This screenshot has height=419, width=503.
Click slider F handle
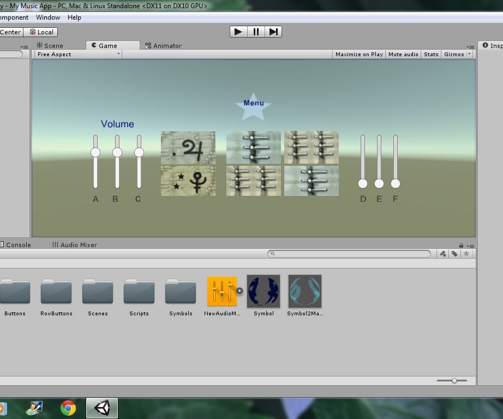coord(396,183)
